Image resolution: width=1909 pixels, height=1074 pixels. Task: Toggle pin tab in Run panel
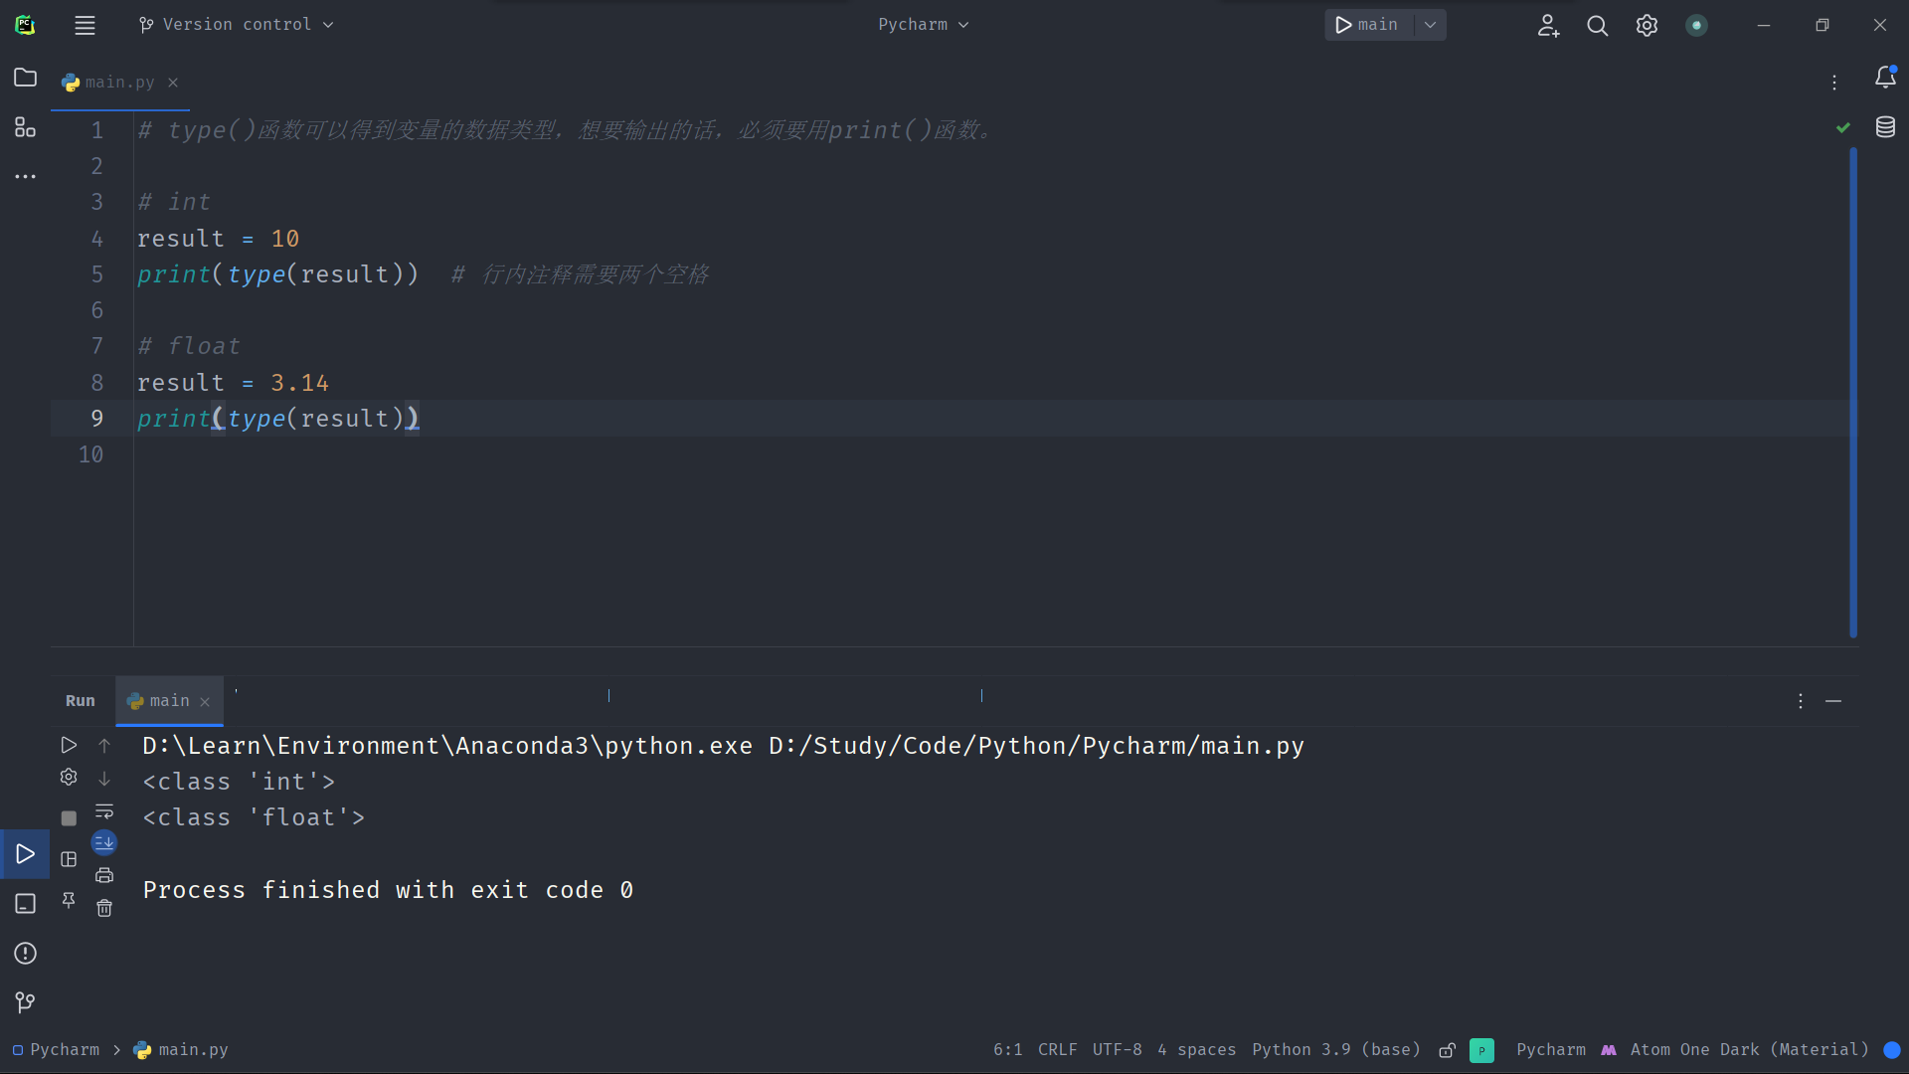coord(69,900)
